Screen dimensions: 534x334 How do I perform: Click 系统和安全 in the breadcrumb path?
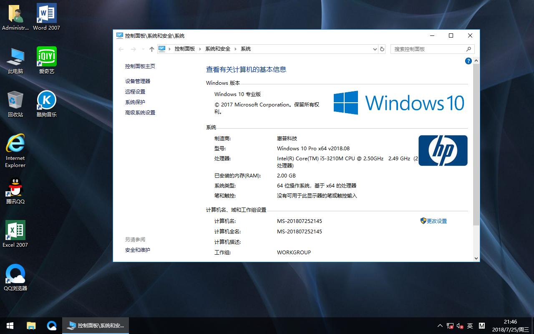[x=217, y=49]
